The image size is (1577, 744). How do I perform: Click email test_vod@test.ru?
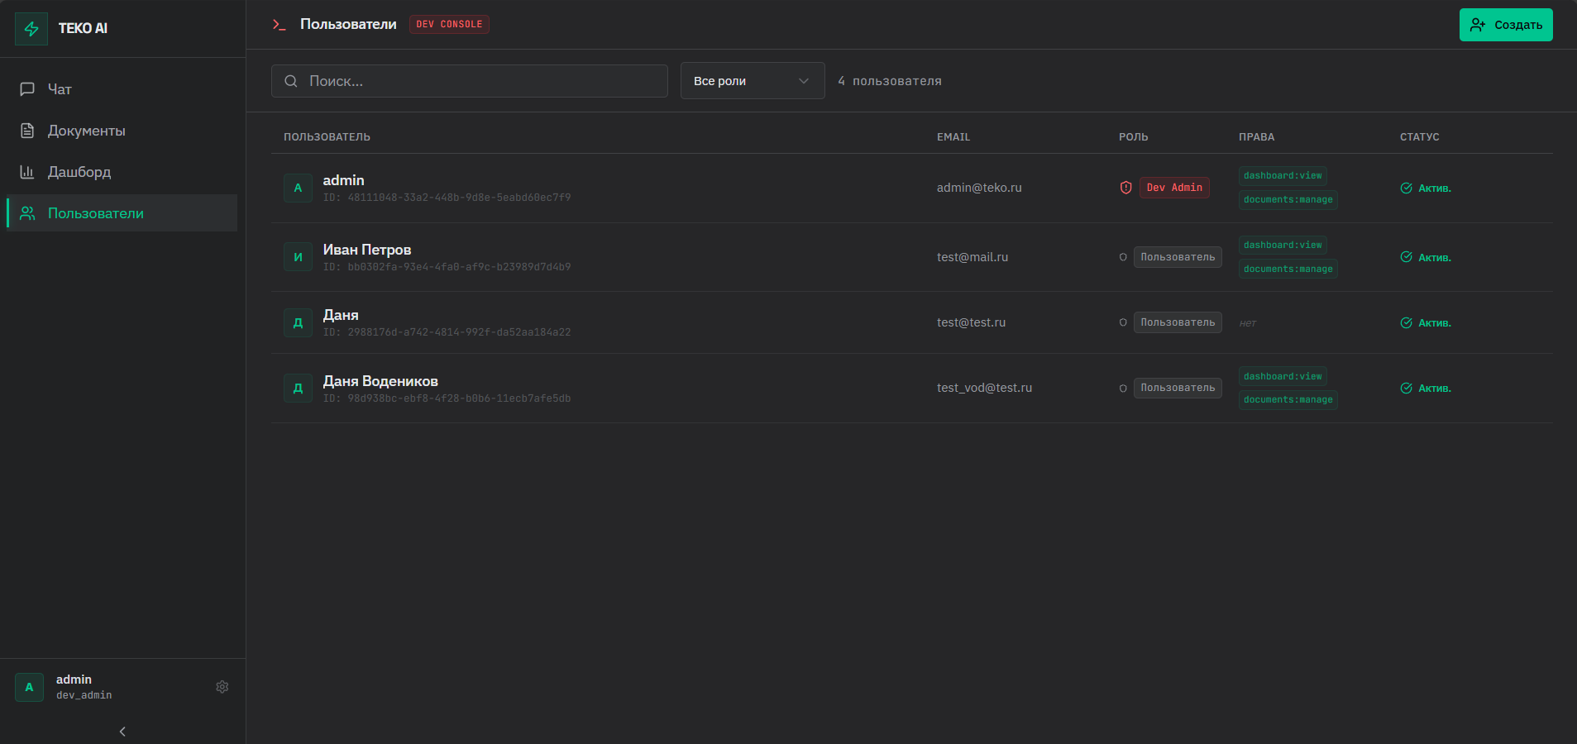[984, 388]
